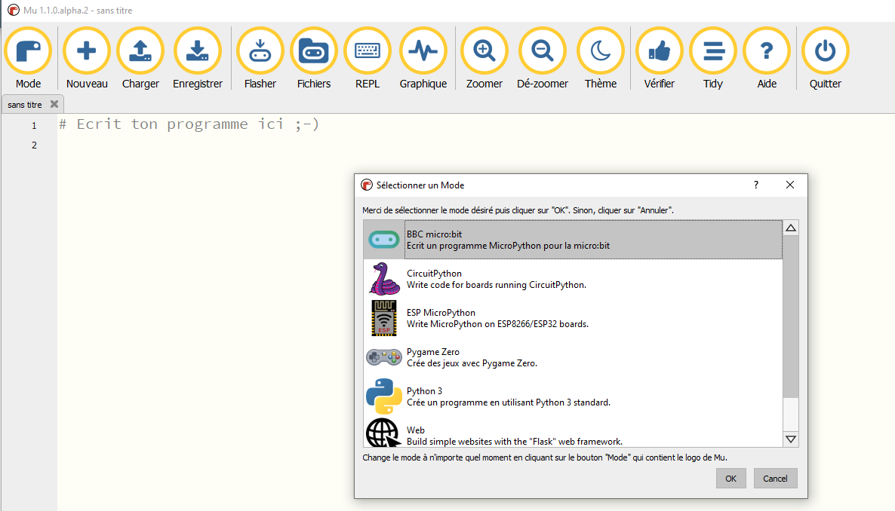Show the Graphique plotter
895x511 pixels.
(423, 58)
